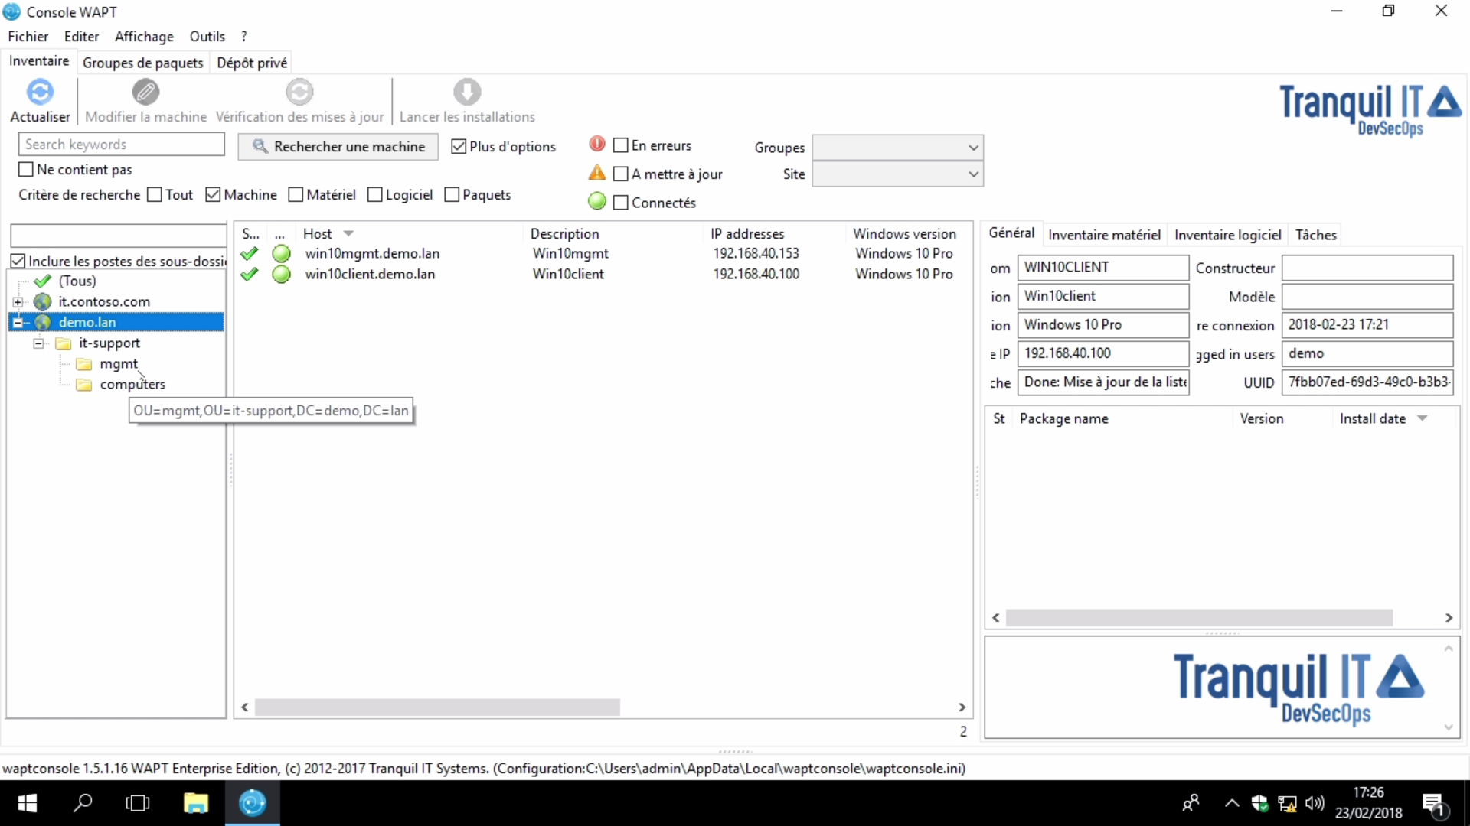Open File Explorer from taskbar
This screenshot has width=1470, height=826.
pos(196,803)
